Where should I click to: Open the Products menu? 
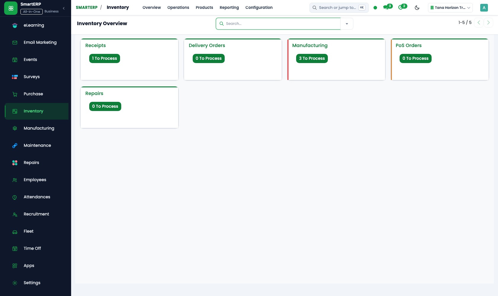[x=204, y=8]
